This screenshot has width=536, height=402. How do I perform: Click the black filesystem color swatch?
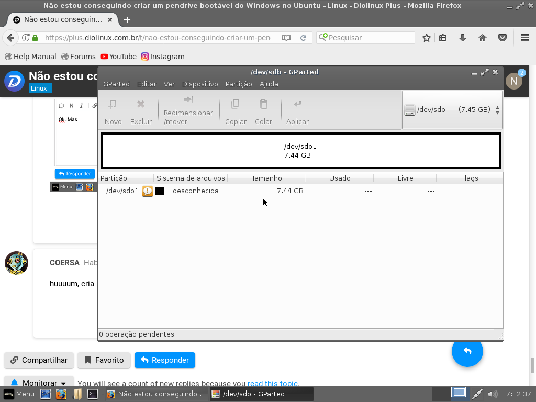click(160, 191)
